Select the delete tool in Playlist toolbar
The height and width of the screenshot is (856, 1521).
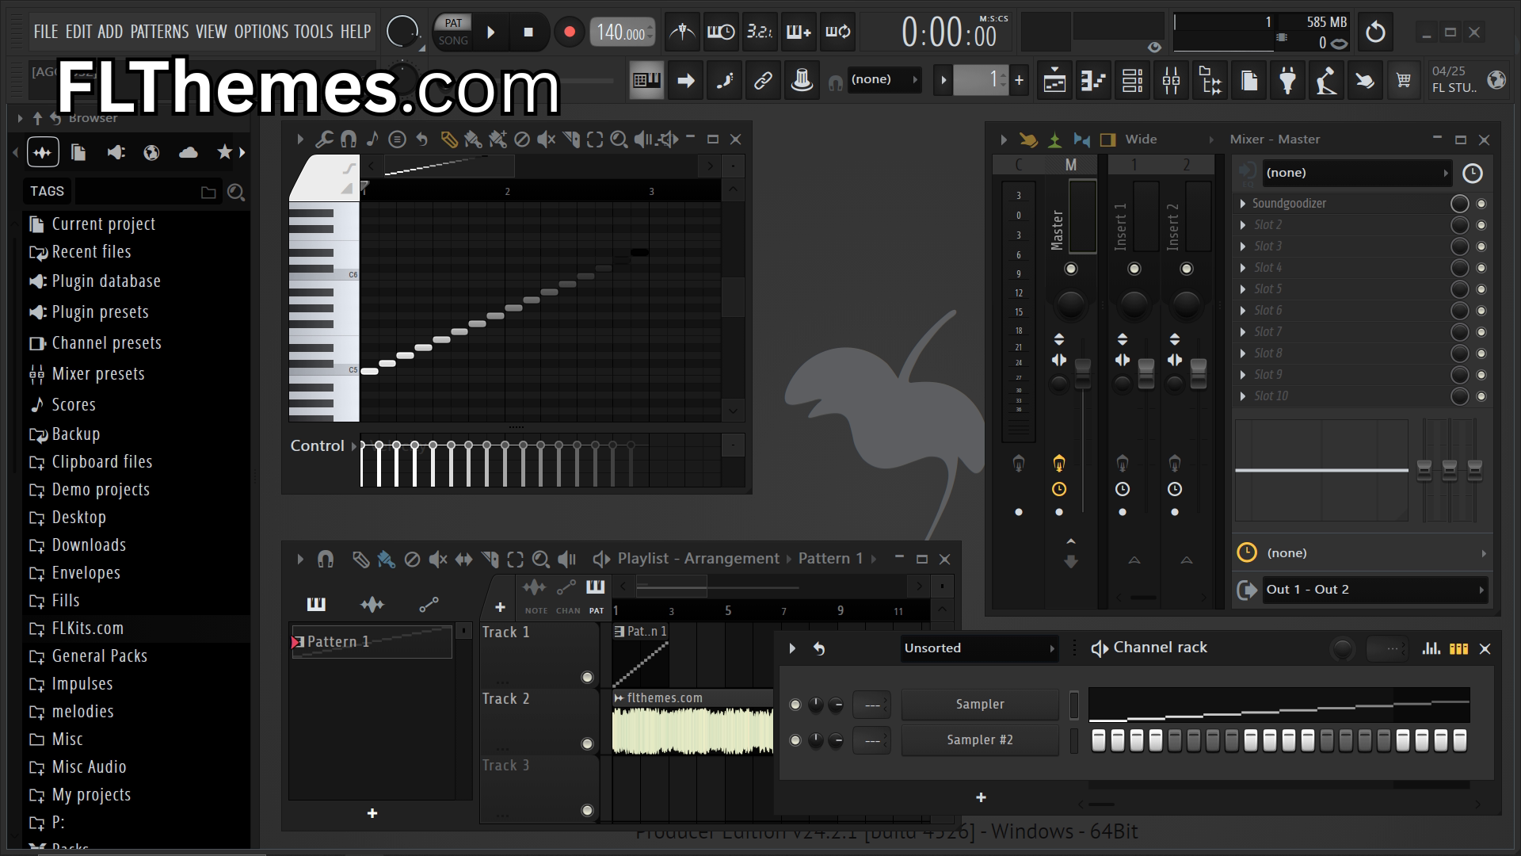[412, 560]
